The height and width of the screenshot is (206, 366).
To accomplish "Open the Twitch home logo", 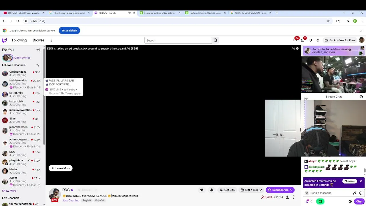I will click(4, 40).
